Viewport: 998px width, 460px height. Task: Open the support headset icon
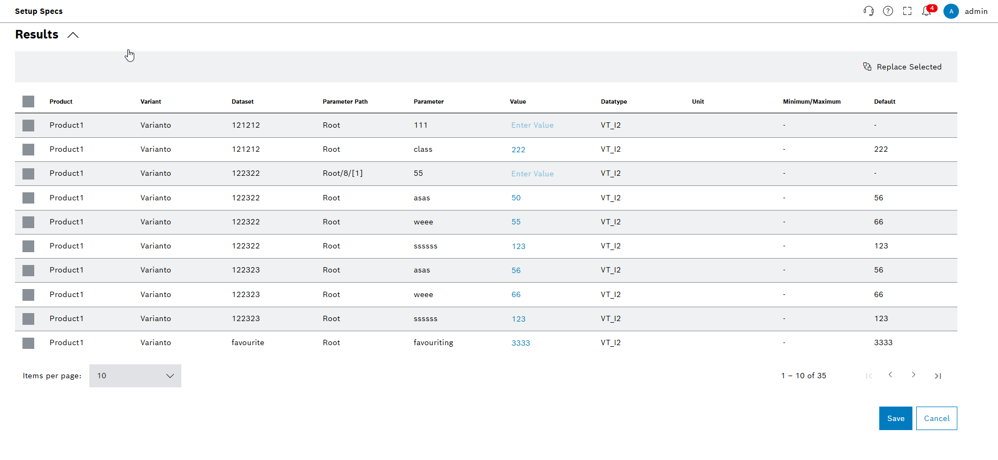pyautogui.click(x=869, y=11)
